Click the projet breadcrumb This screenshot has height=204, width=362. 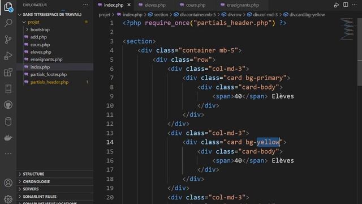[104, 15]
